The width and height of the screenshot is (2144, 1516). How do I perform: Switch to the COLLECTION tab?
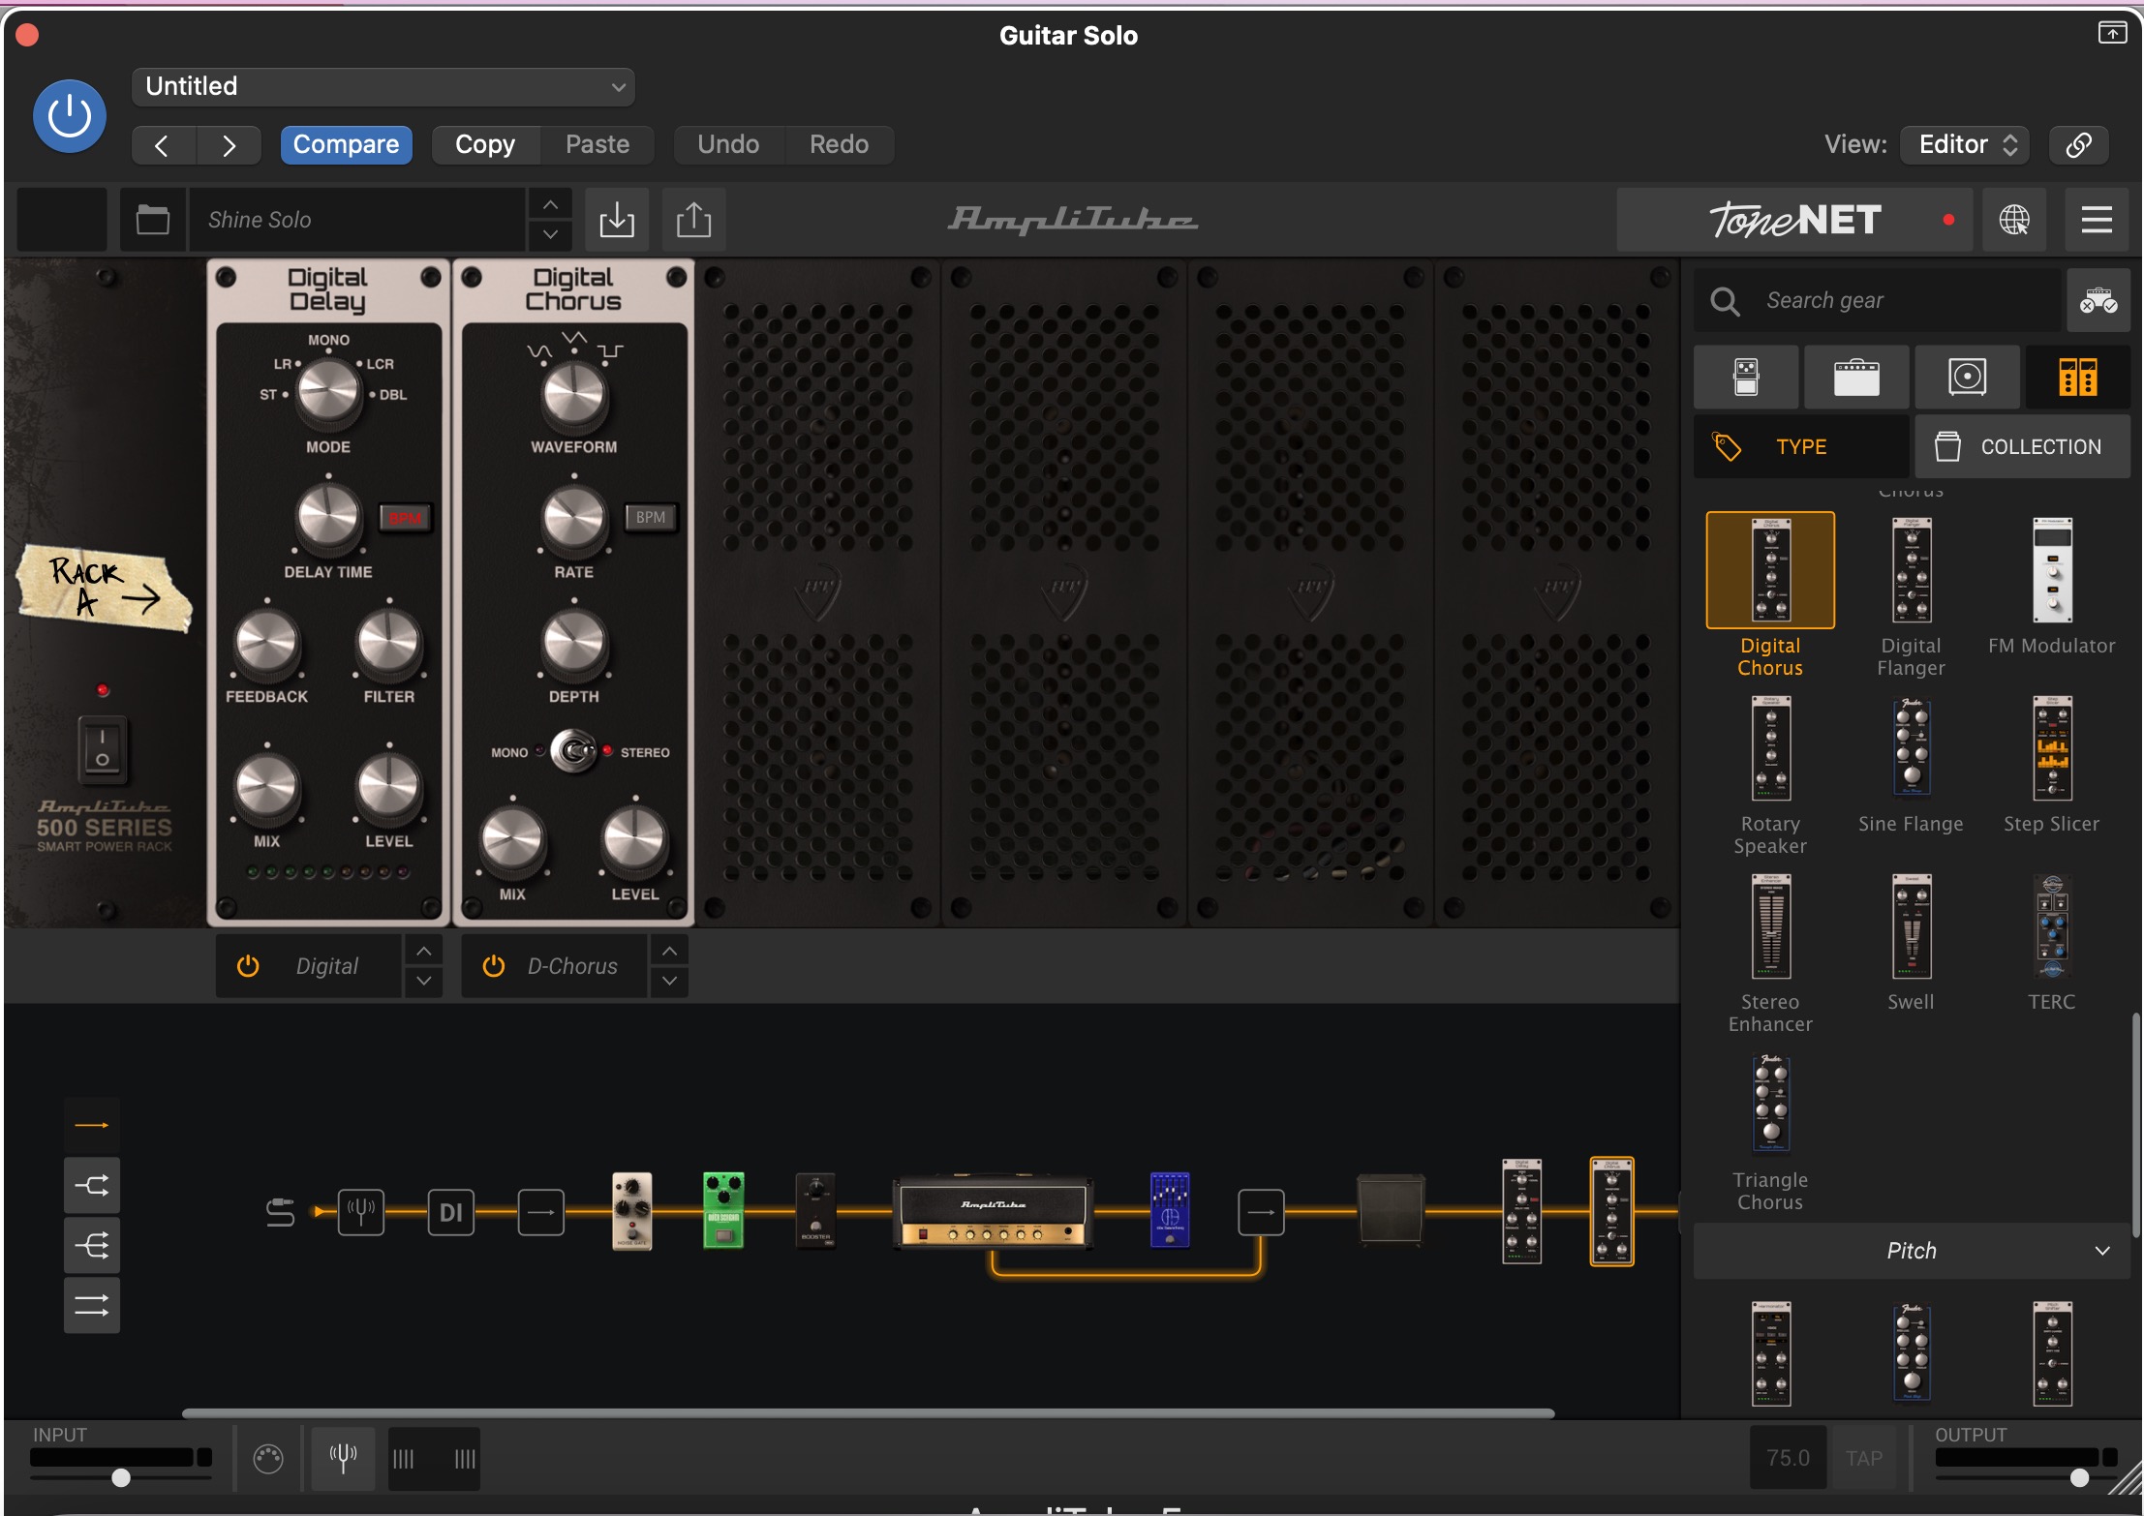[2022, 446]
